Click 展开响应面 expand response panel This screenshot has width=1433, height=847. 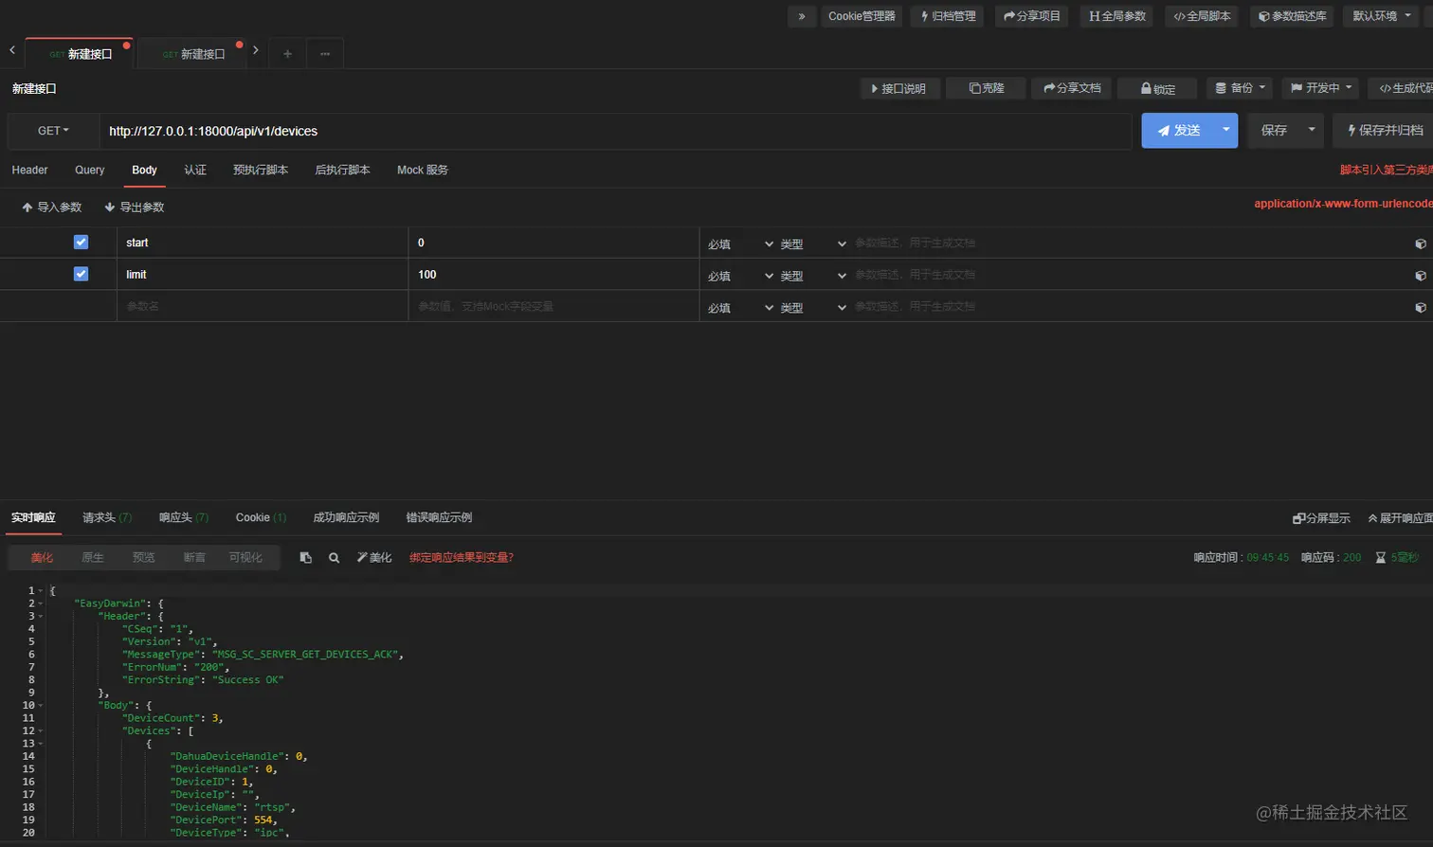pos(1400,518)
